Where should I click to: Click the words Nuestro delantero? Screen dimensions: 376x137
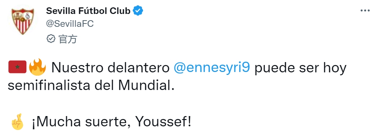(x=111, y=68)
